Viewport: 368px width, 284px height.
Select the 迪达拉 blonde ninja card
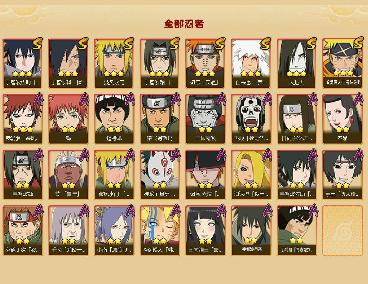[x=251, y=175]
